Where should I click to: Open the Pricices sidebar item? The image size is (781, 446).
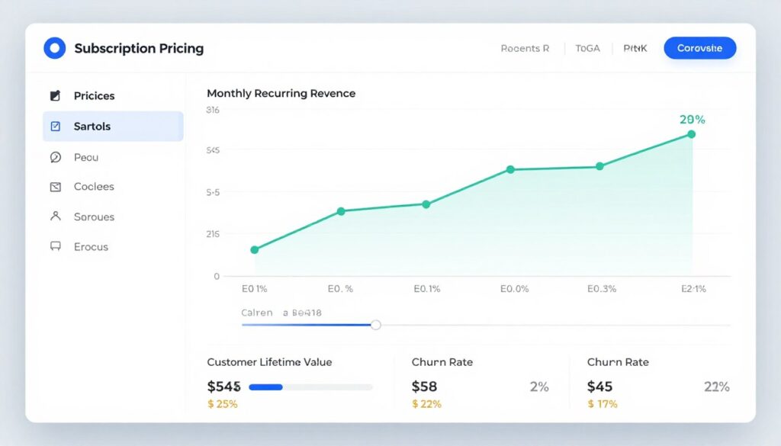pos(113,95)
